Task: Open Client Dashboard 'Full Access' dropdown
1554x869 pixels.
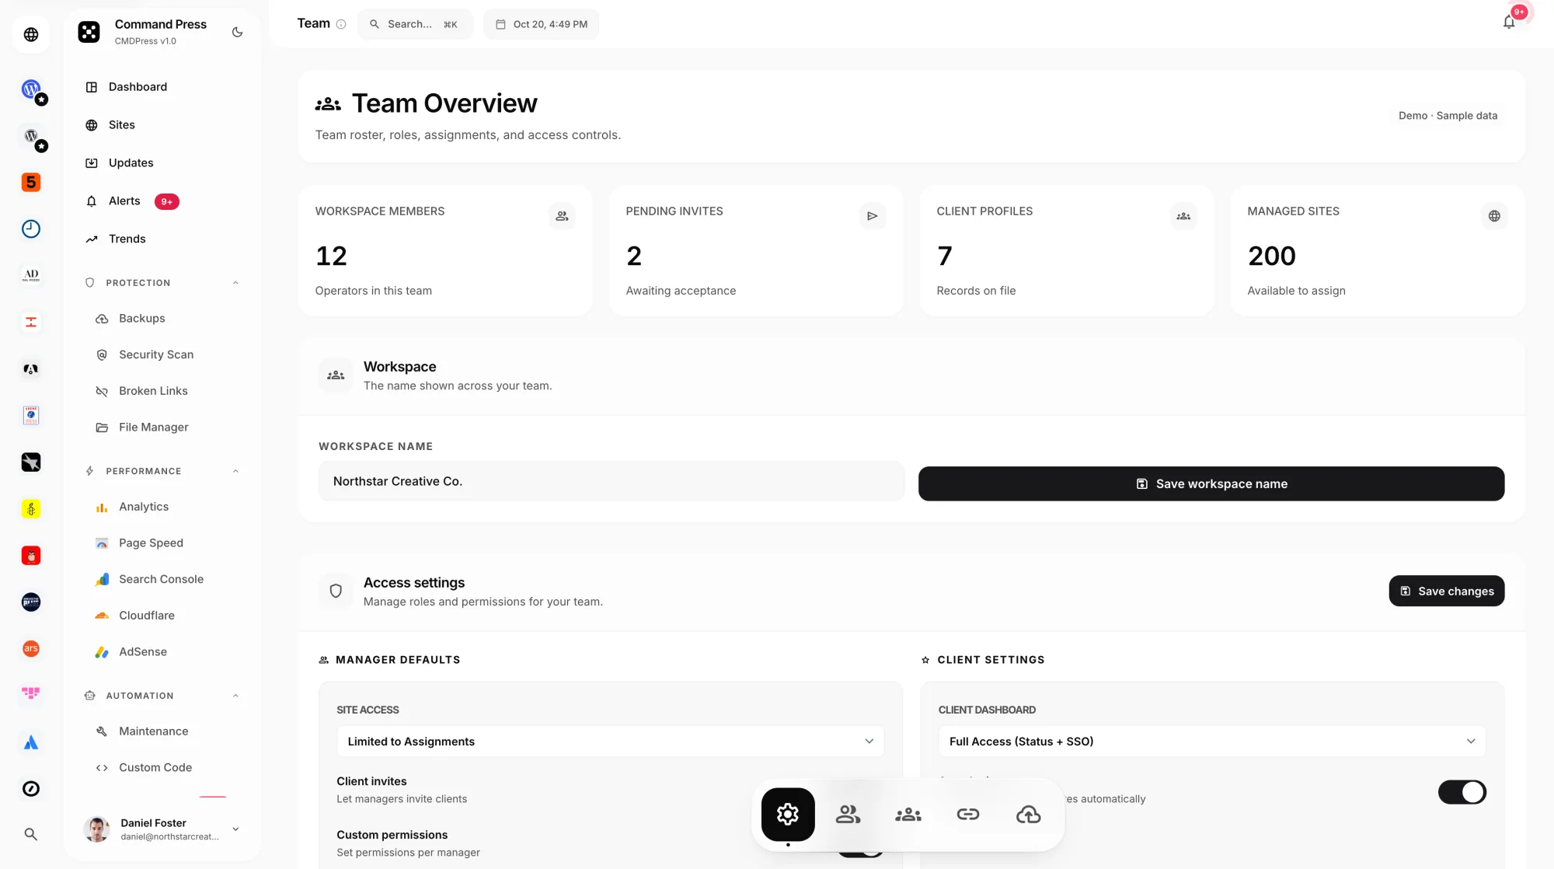Action: (x=1212, y=742)
